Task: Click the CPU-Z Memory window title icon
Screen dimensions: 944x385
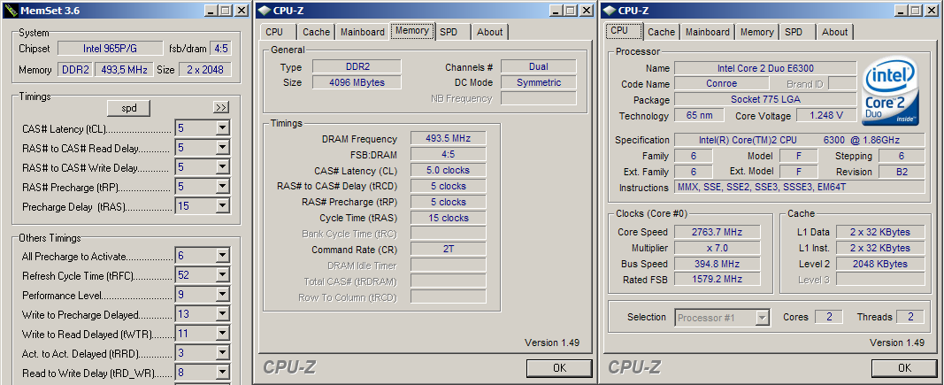Action: pyautogui.click(x=265, y=11)
